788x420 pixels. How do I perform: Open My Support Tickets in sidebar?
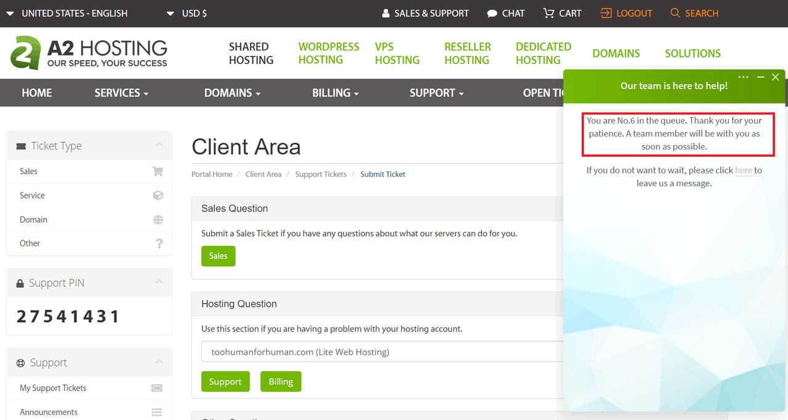[89, 388]
